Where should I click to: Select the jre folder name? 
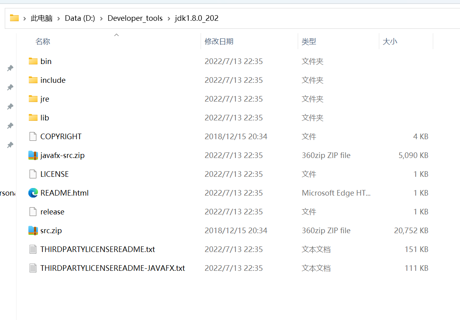[x=45, y=99]
